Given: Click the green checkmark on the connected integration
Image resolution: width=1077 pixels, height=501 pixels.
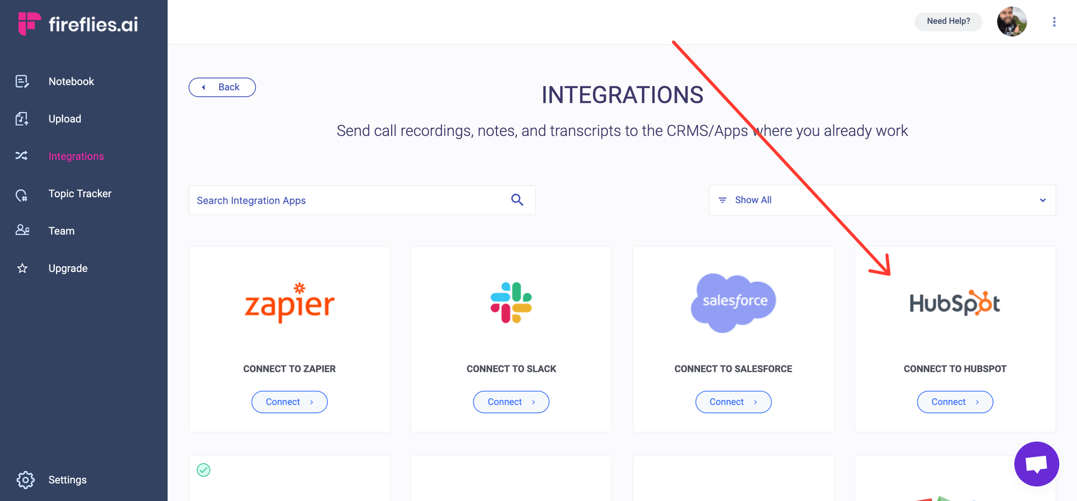Looking at the screenshot, I should [x=204, y=470].
